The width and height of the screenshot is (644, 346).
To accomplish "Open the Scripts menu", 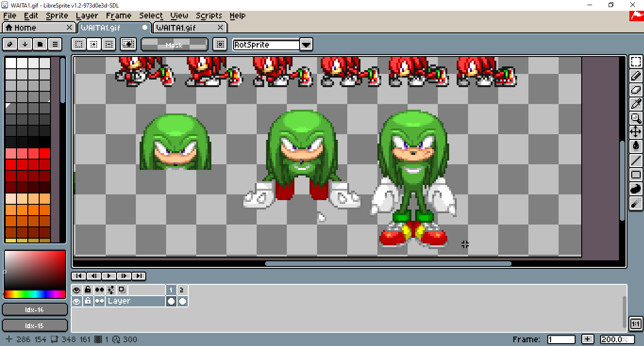I will pos(209,16).
